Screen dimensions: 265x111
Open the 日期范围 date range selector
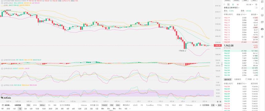coord(18,105)
